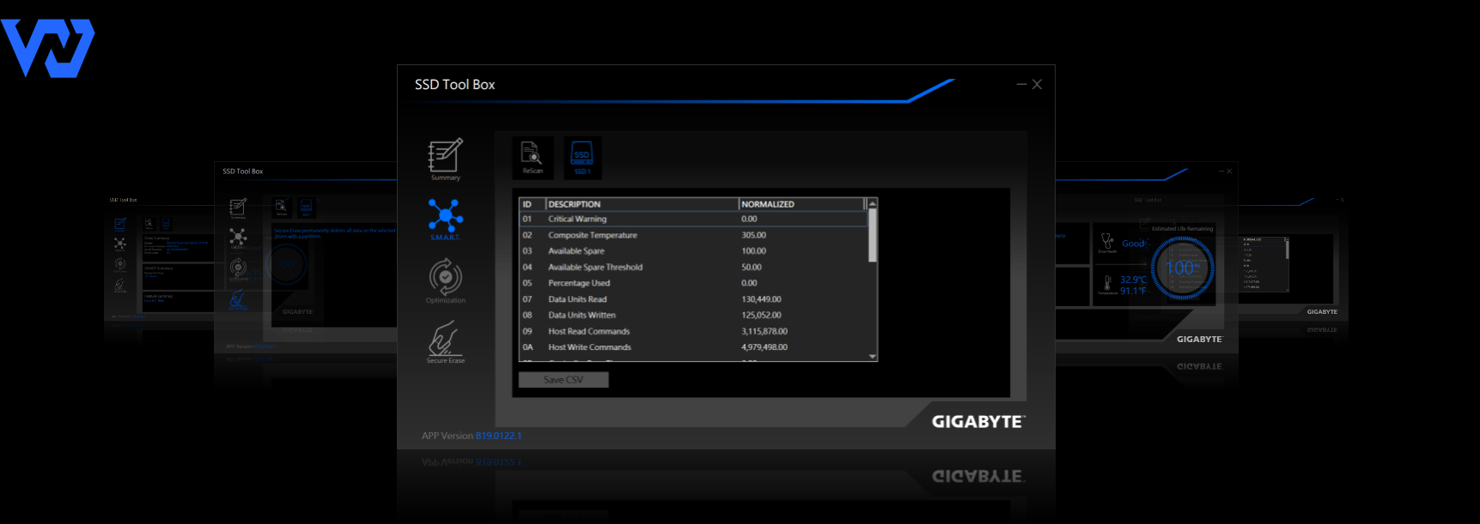The width and height of the screenshot is (1480, 524).
Task: Click the B19.0122.1 app version number in the front window
Action: click(x=498, y=436)
